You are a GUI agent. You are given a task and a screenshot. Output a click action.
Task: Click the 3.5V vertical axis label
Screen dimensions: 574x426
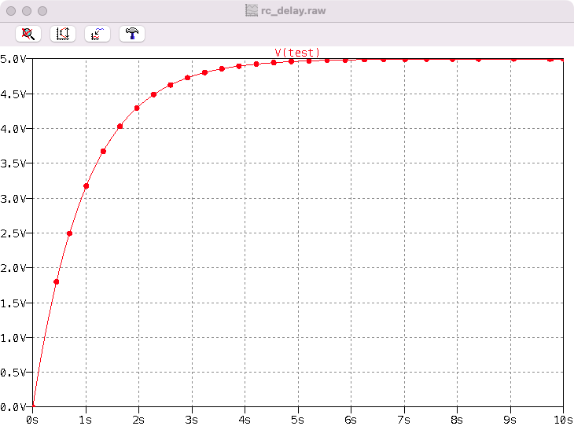tap(13, 163)
